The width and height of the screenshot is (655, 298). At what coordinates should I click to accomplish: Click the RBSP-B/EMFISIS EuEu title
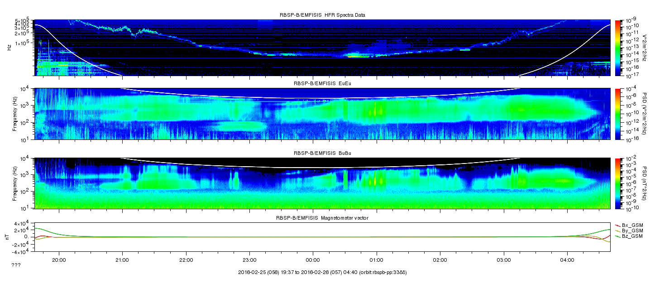[x=322, y=84]
